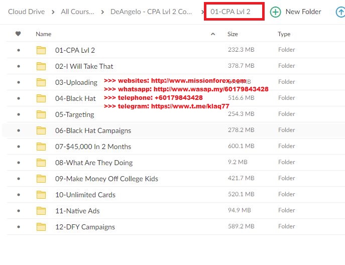345x265 pixels.
Task: Toggle favourite dot for 02-I Will Take That
Action: click(x=19, y=66)
